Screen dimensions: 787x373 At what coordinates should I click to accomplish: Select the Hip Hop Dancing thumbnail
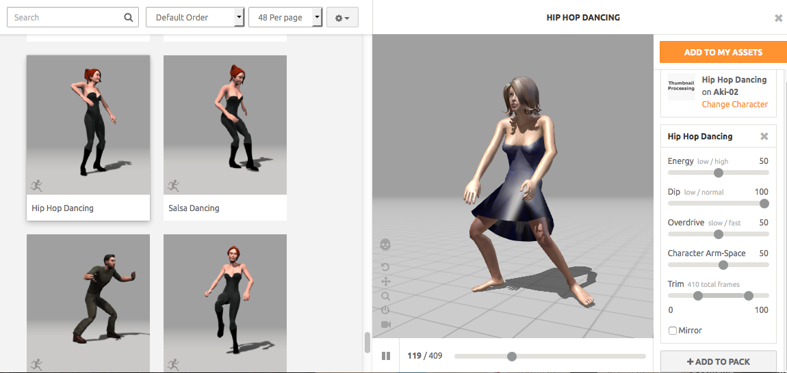(x=88, y=125)
